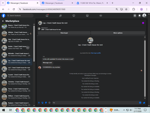
Task: Click the '5103995058 is my number' message
Action: tap(51, 67)
